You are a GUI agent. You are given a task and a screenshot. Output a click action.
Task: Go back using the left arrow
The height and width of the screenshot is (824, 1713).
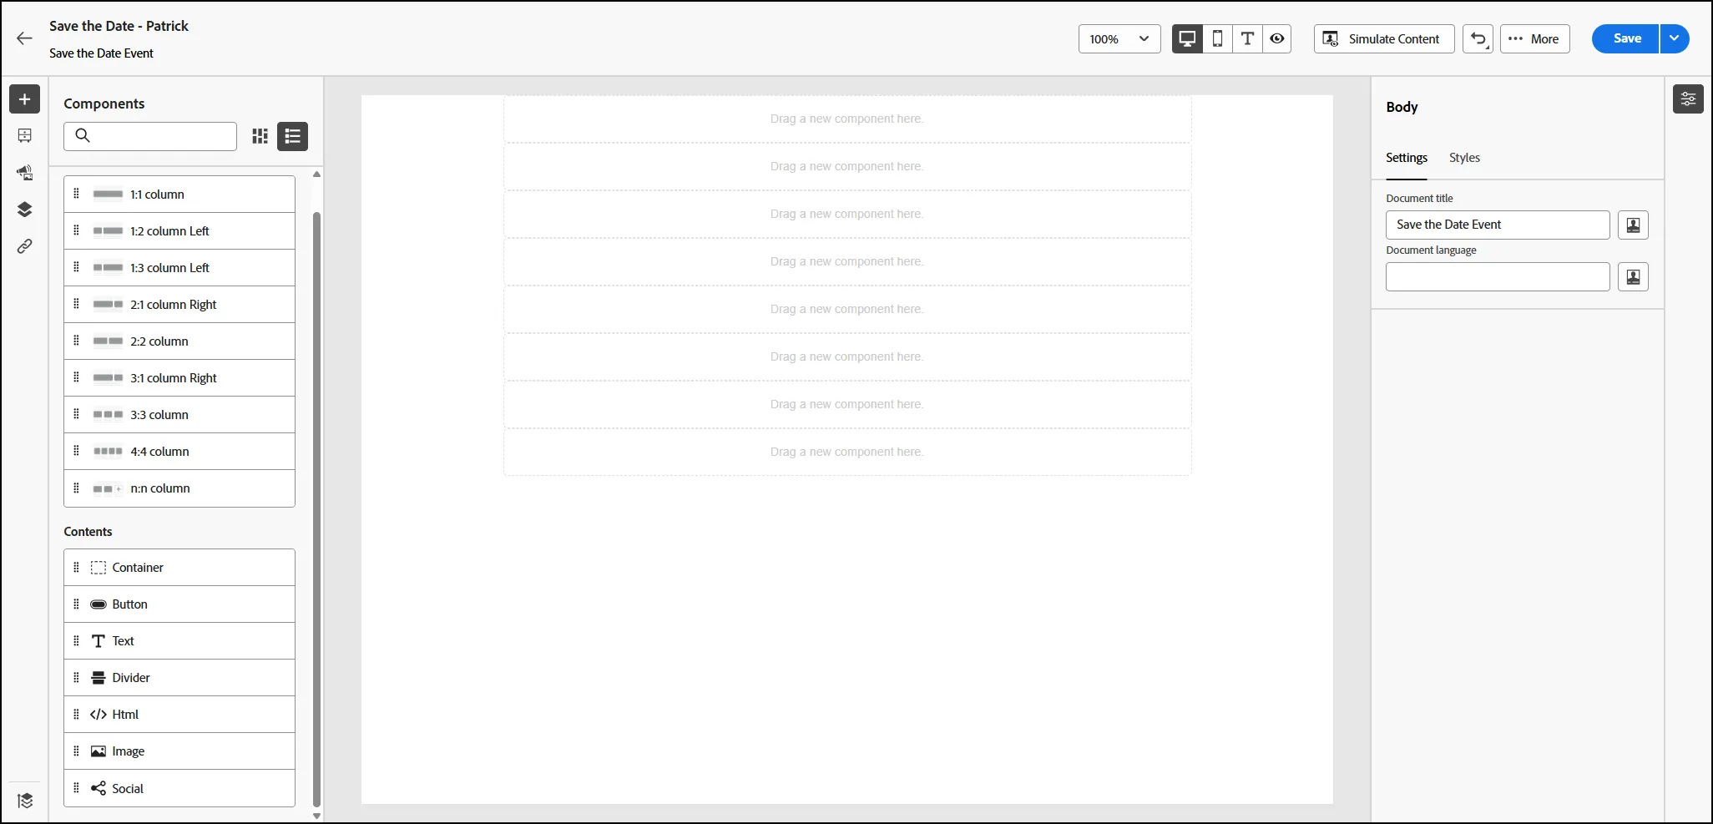click(24, 38)
